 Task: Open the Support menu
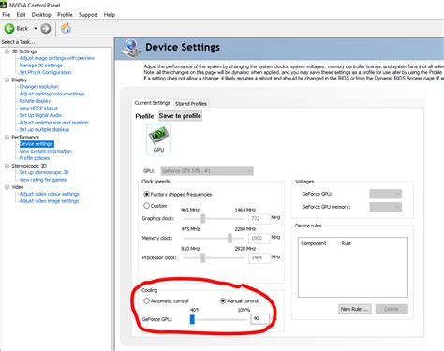pos(88,15)
